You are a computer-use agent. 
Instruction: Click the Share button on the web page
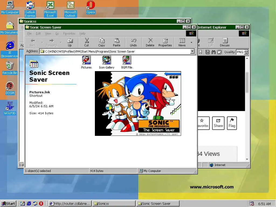pyautogui.click(x=218, y=123)
